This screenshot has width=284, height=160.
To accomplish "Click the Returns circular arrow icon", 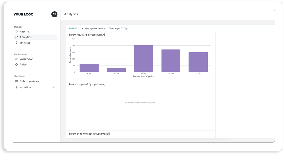I will click(x=17, y=32).
